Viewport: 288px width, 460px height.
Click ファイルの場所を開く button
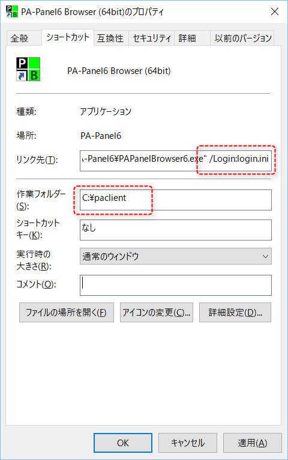pyautogui.click(x=67, y=313)
